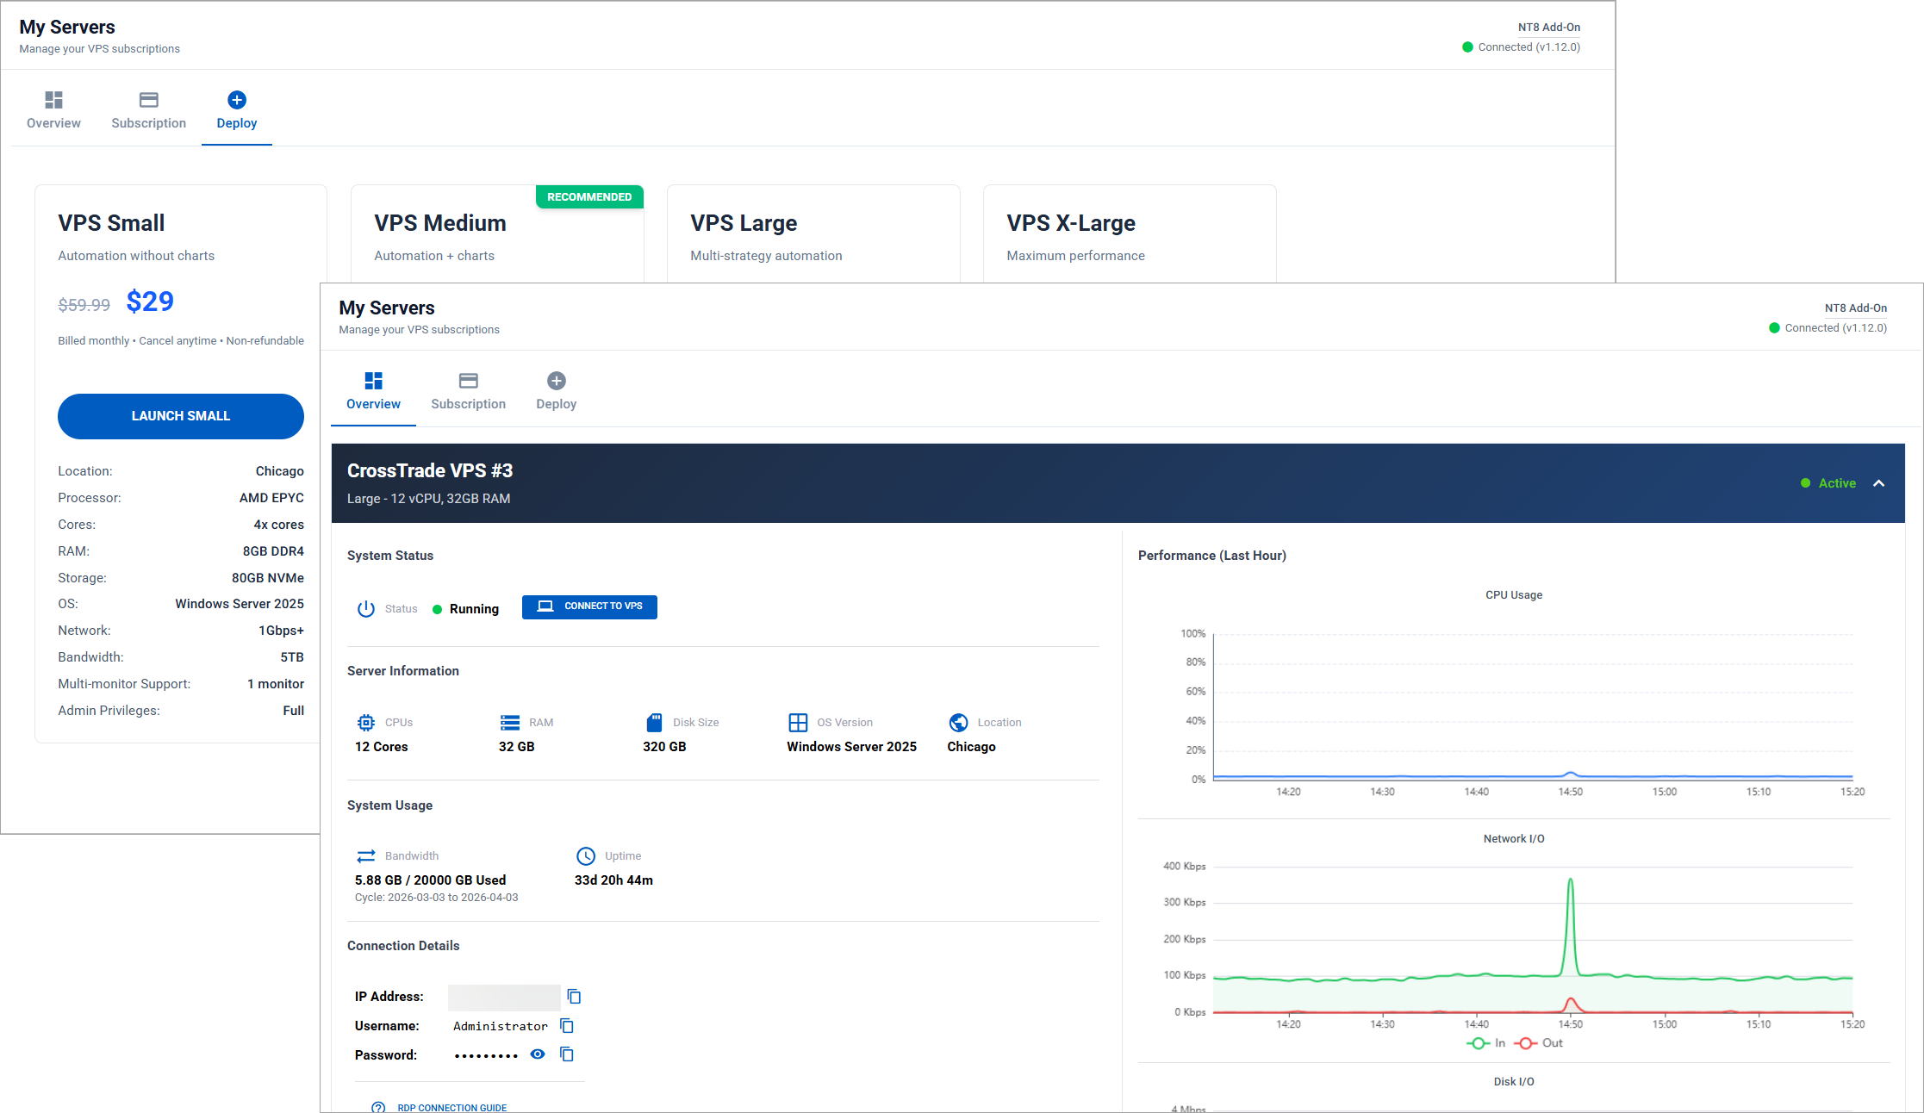Switch to the Deploy tab in the front window
This screenshot has height=1113, width=1924.
556,392
